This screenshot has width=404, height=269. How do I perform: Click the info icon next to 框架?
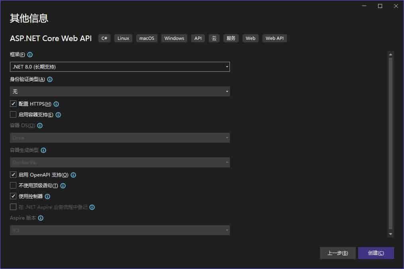click(x=30, y=55)
